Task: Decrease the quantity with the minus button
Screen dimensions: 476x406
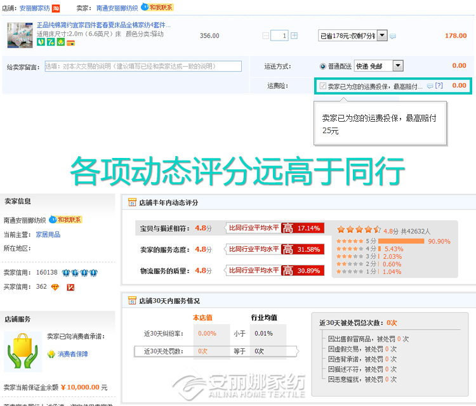Action: tap(266, 36)
